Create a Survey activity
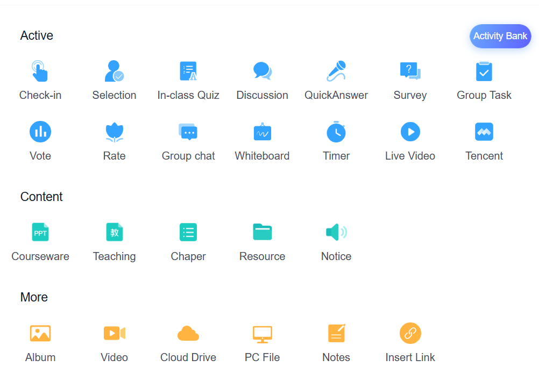This screenshot has height=381, width=539. point(410,71)
